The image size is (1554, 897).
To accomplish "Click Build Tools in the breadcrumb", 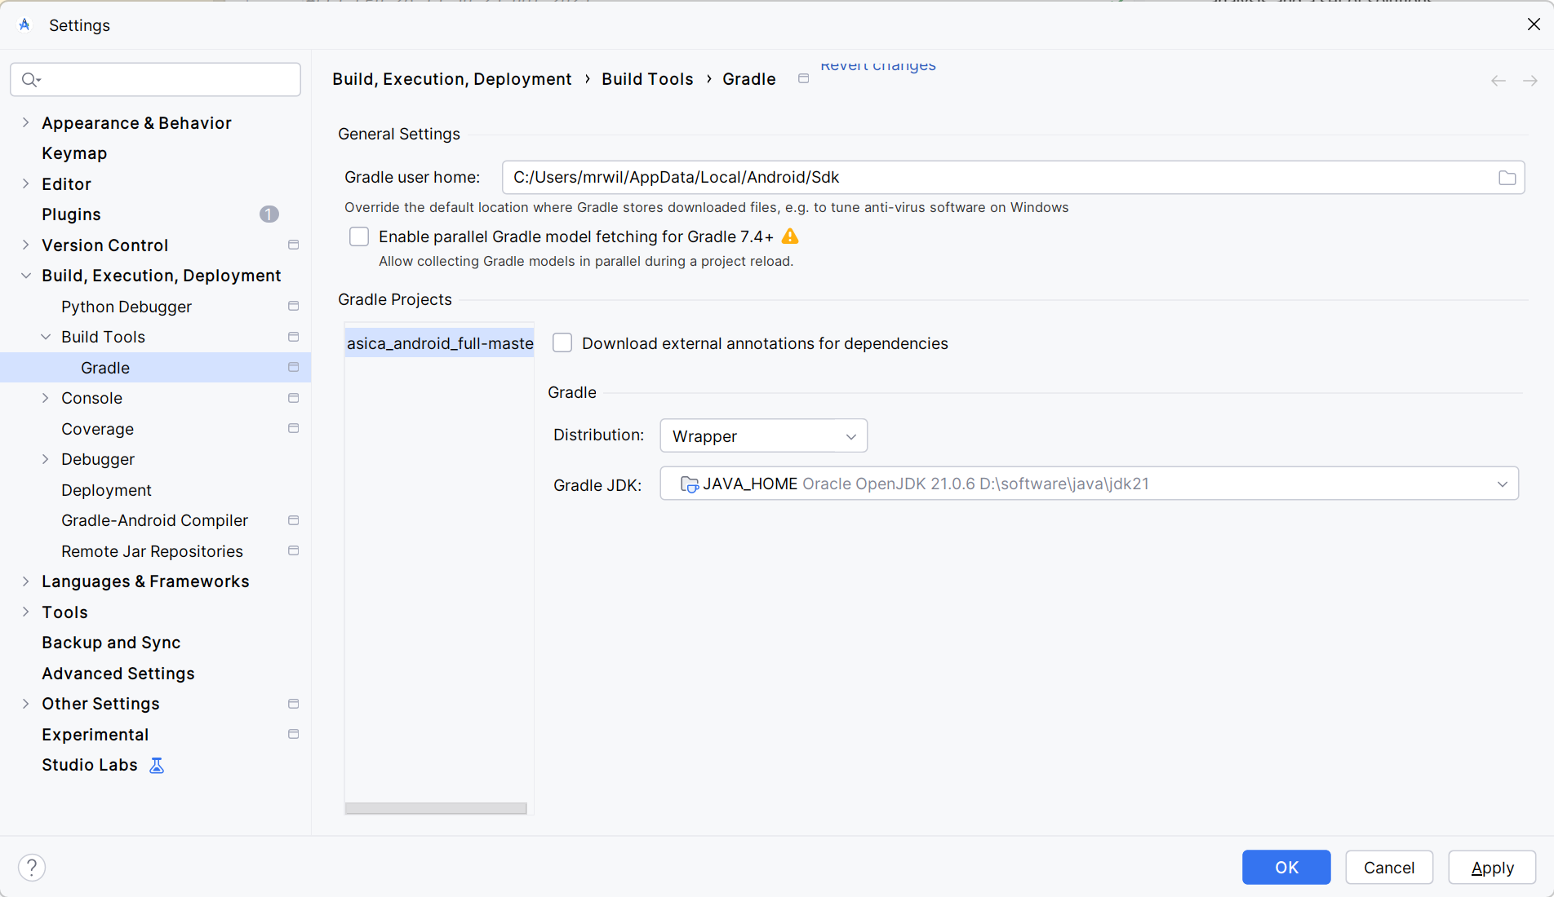I will click(647, 79).
